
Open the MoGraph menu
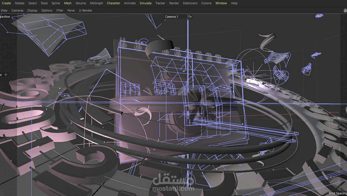coord(96,3)
